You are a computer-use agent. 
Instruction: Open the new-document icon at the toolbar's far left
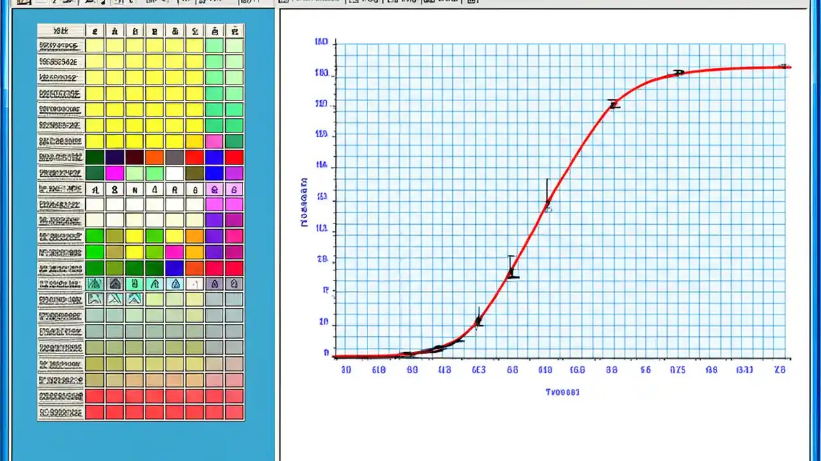tap(24, 2)
